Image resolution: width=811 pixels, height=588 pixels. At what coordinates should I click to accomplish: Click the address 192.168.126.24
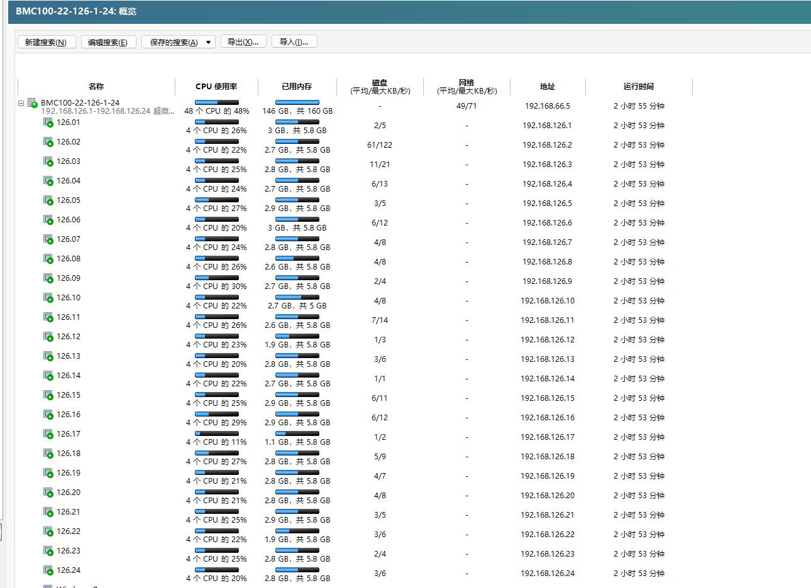[548, 574]
